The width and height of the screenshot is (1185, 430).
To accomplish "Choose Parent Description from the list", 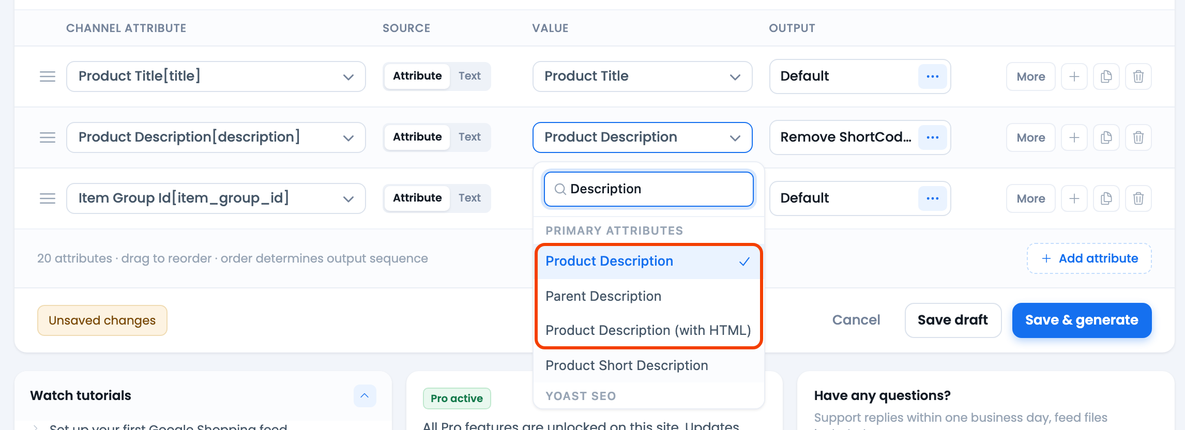I will pyautogui.click(x=648, y=296).
